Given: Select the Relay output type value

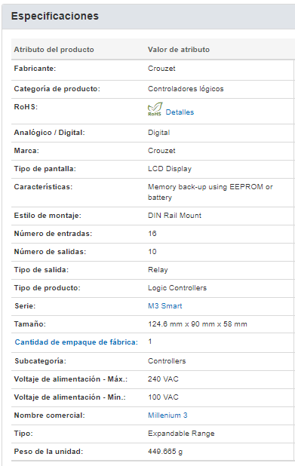Looking at the screenshot, I should click(158, 270).
